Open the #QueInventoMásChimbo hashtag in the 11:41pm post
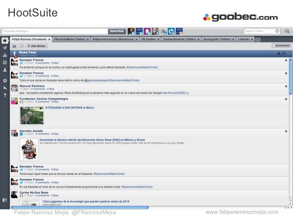Viewport: 293px width, 219px height. [142, 67]
